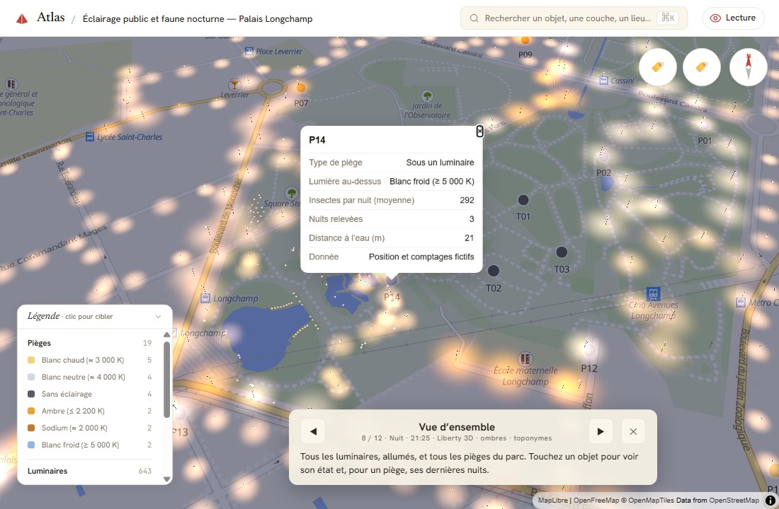This screenshot has height=509, width=779.
Task: Select dark trap marker T02
Action: tap(494, 270)
